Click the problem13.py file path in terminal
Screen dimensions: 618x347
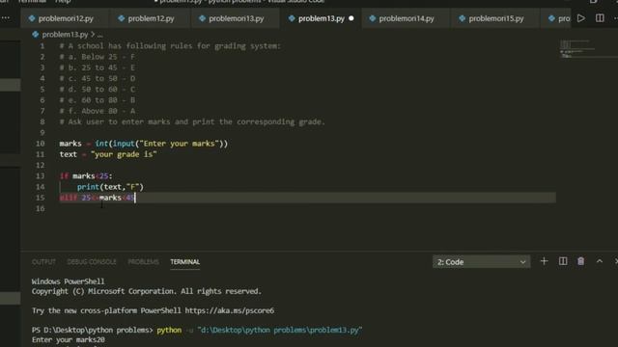click(x=279, y=330)
